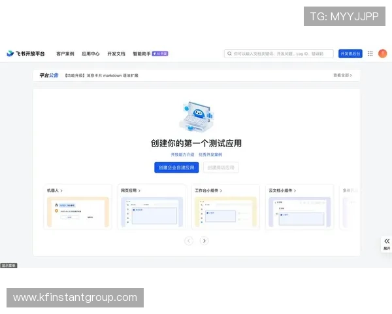This screenshot has height=314, width=392.
Task: Click 查看全部 announcements link
Action: coord(342,75)
